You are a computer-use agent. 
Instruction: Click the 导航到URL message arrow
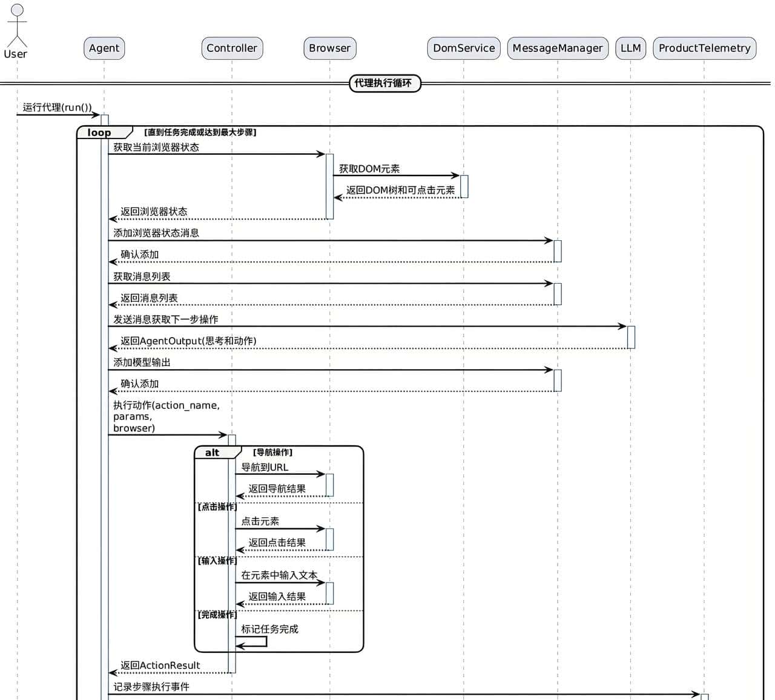[282, 474]
